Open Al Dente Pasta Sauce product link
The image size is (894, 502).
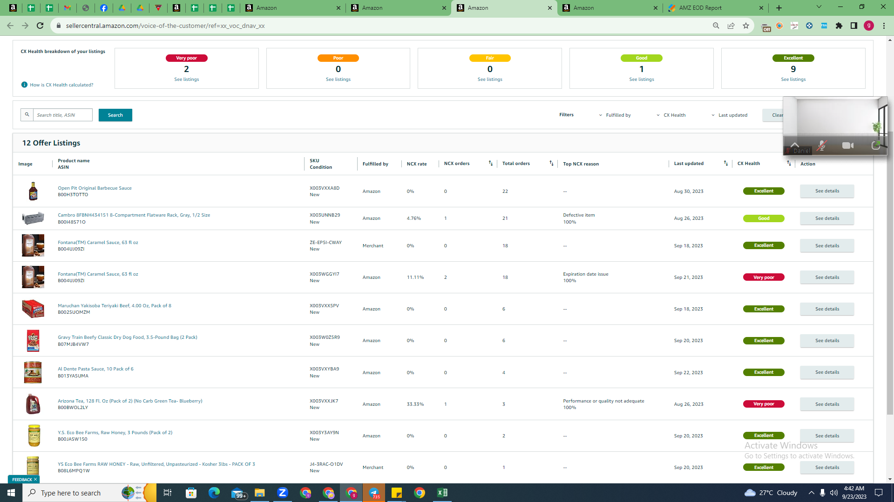point(95,369)
